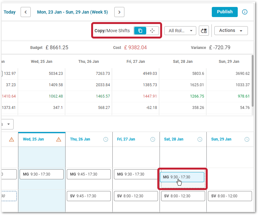Advance to next week with right arrow
The width and height of the screenshot is (258, 215).
pyautogui.click(x=119, y=12)
